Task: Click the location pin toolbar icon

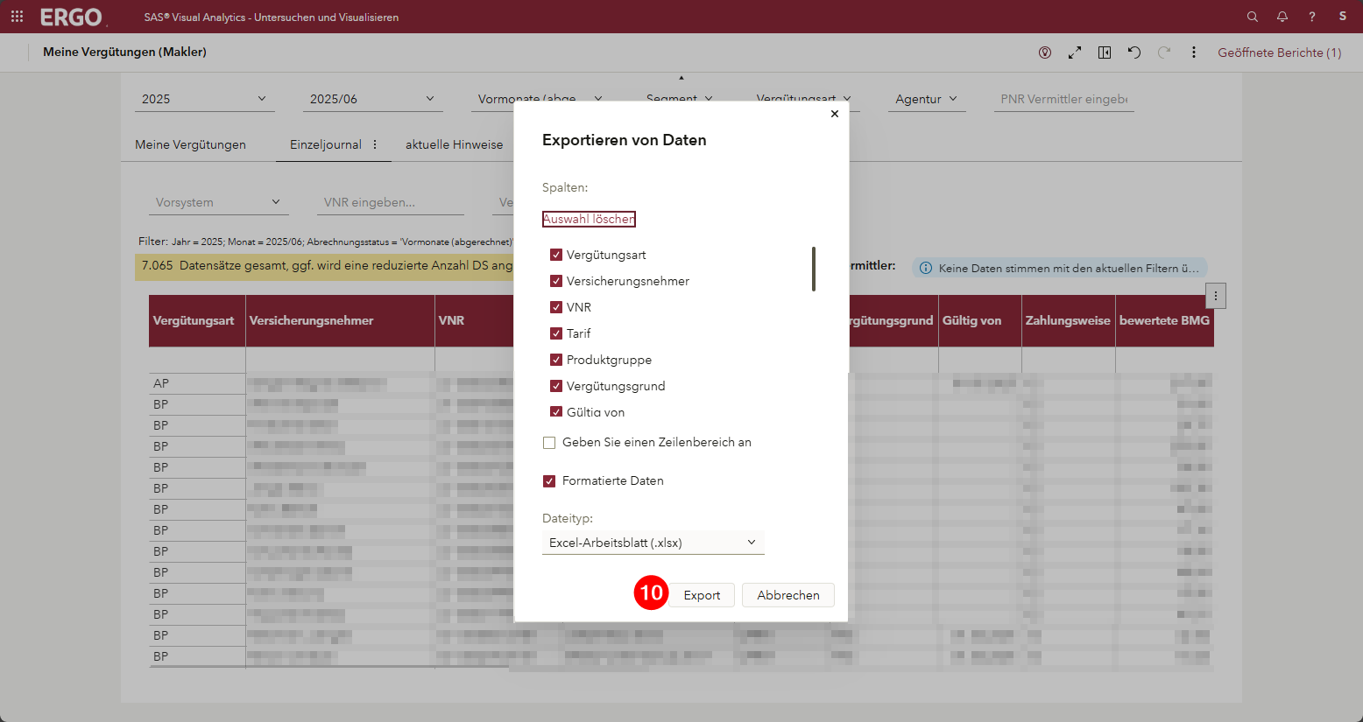Action: pos(1045,53)
